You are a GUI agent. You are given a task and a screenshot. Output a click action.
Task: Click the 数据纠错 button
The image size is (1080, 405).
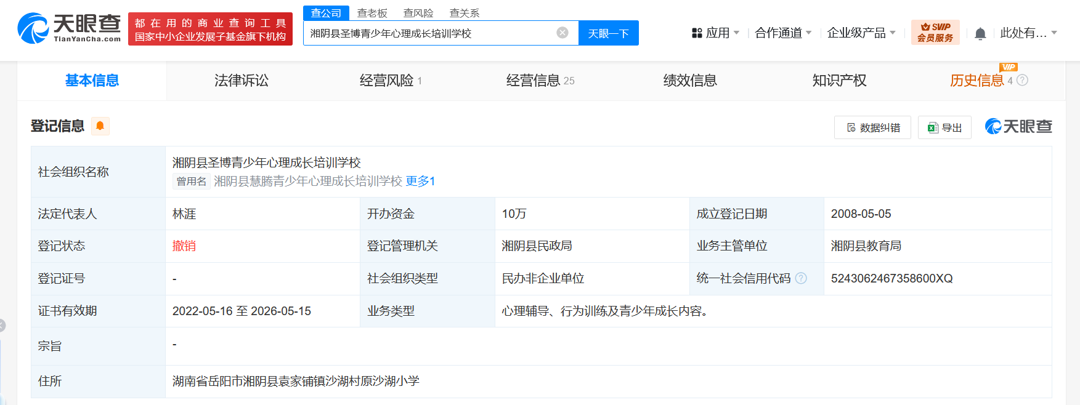[872, 127]
